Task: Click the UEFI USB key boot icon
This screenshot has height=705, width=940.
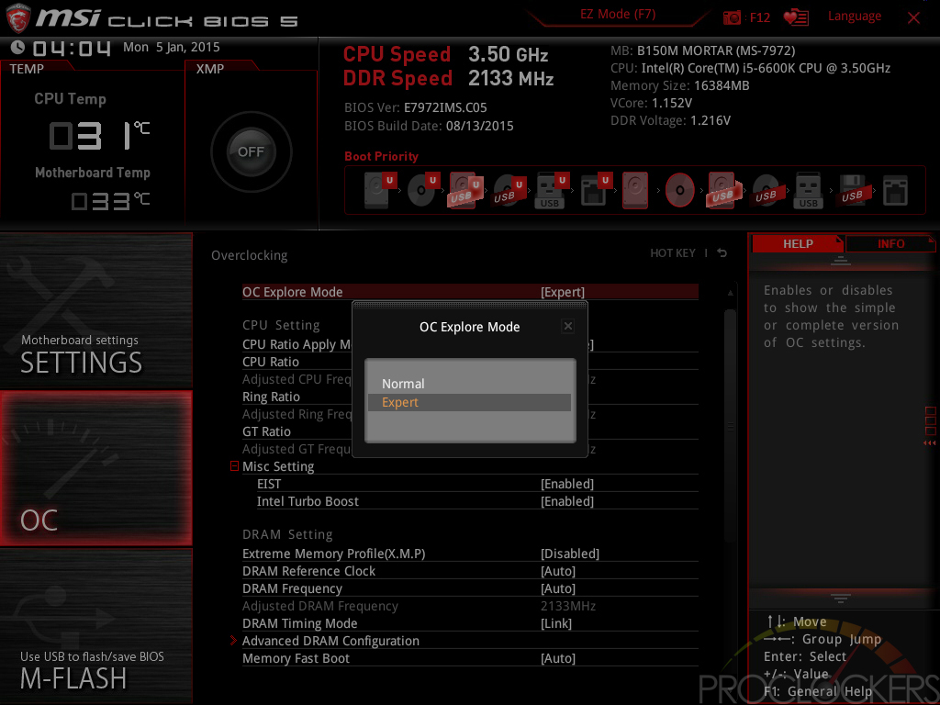Action: pos(551,190)
